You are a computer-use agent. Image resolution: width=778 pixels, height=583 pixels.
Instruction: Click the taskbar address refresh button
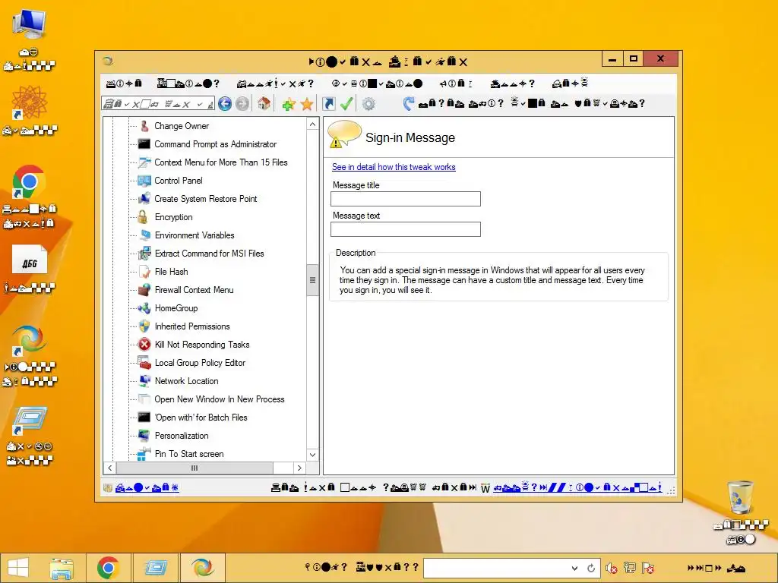coord(591,568)
